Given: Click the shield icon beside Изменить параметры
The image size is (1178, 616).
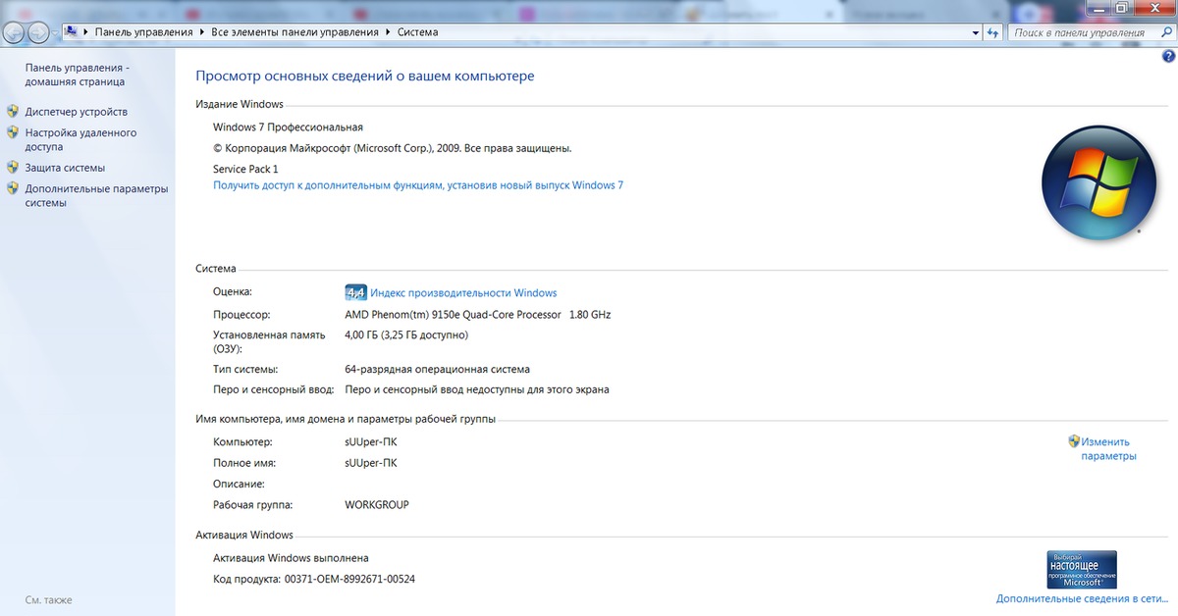Looking at the screenshot, I should (1074, 441).
